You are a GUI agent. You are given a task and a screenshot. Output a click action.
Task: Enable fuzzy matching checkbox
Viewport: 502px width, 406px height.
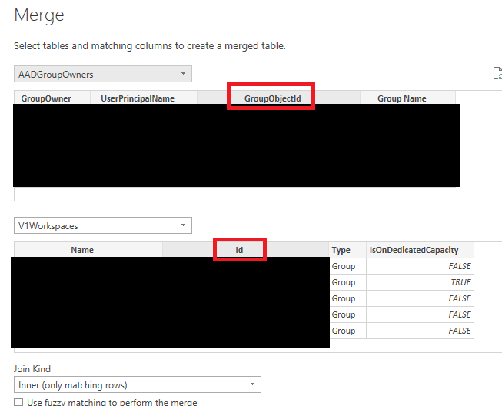tap(18, 402)
